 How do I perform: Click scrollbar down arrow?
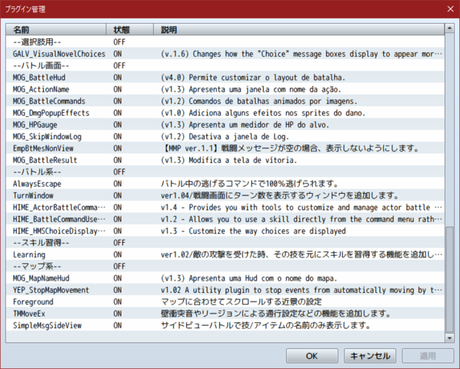(x=449, y=338)
